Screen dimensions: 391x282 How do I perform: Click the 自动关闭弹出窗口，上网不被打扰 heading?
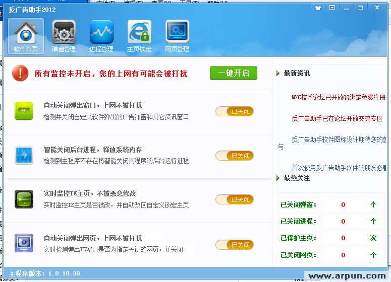click(93, 105)
